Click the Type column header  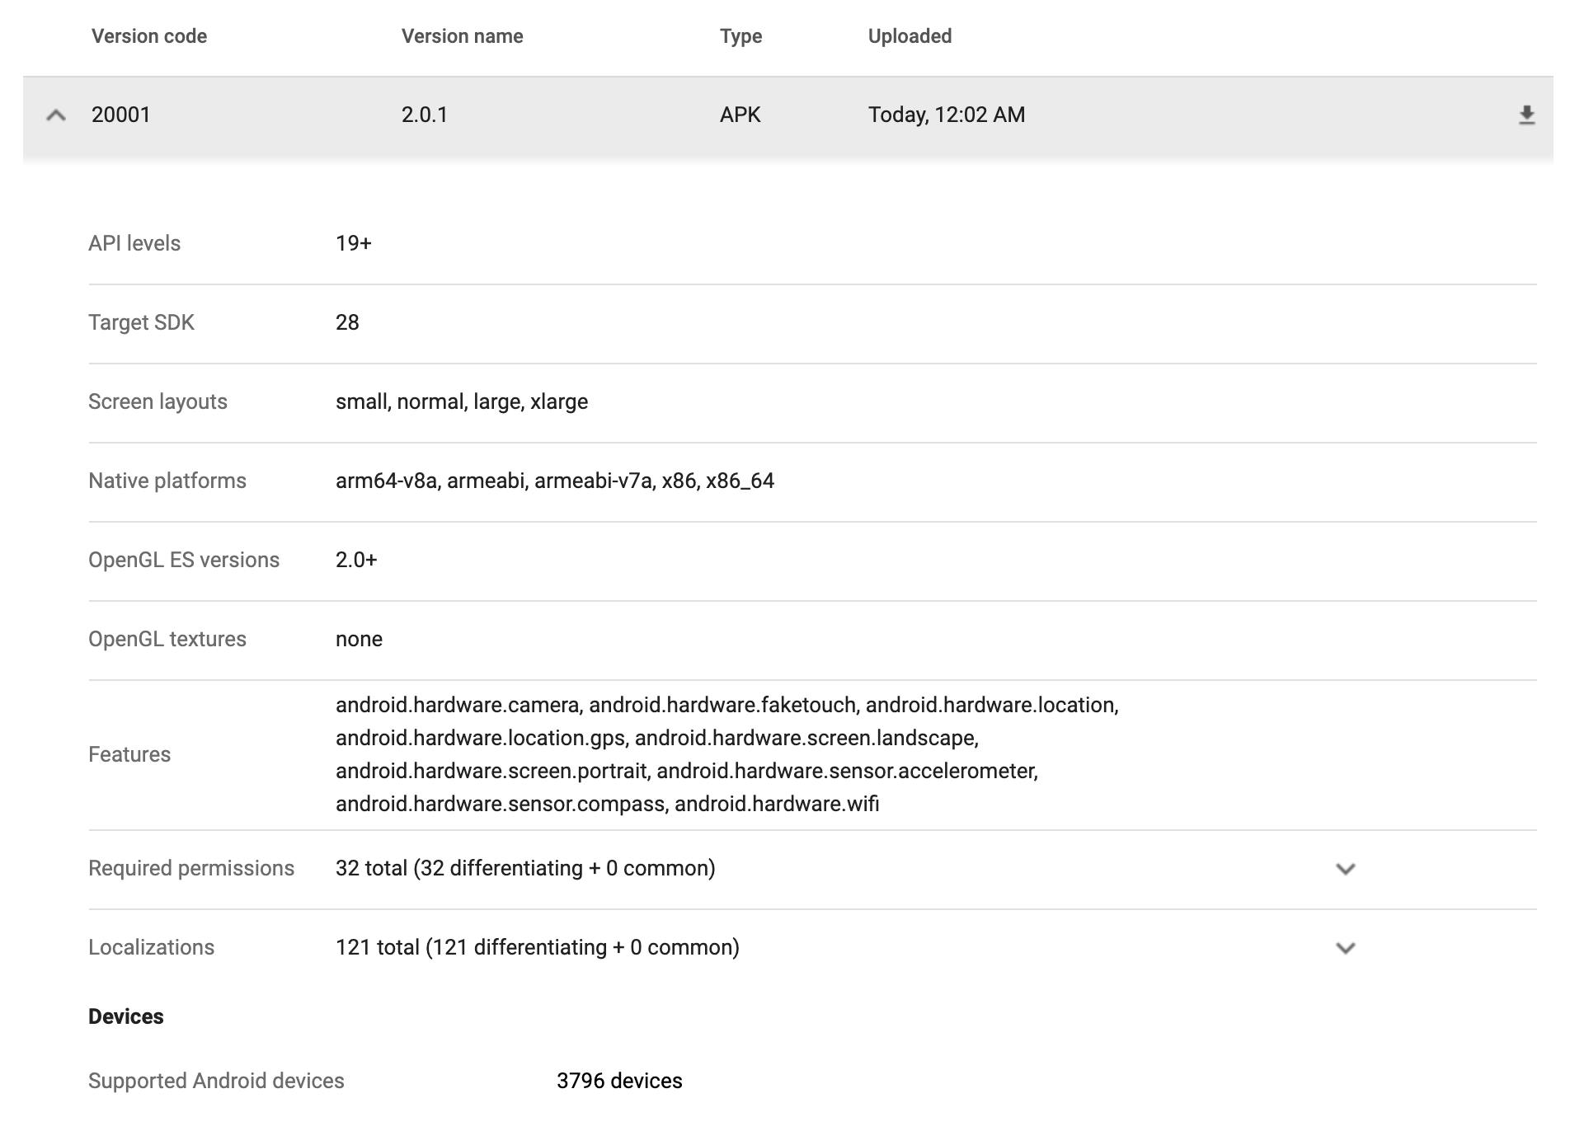point(740,36)
